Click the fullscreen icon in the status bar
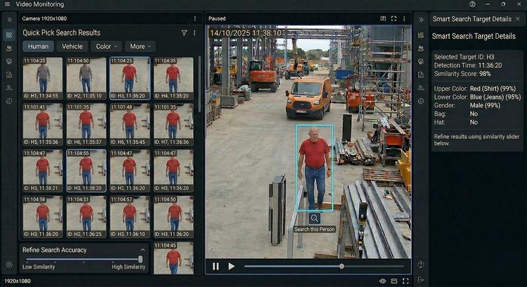 pyautogui.click(x=406, y=281)
